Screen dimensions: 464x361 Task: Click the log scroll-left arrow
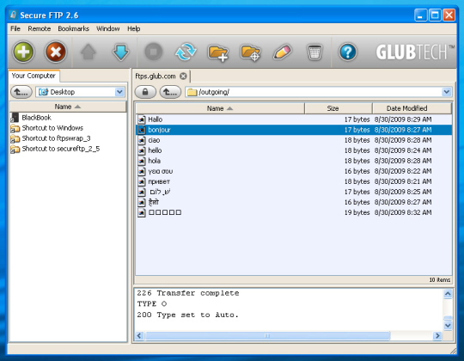(x=139, y=336)
